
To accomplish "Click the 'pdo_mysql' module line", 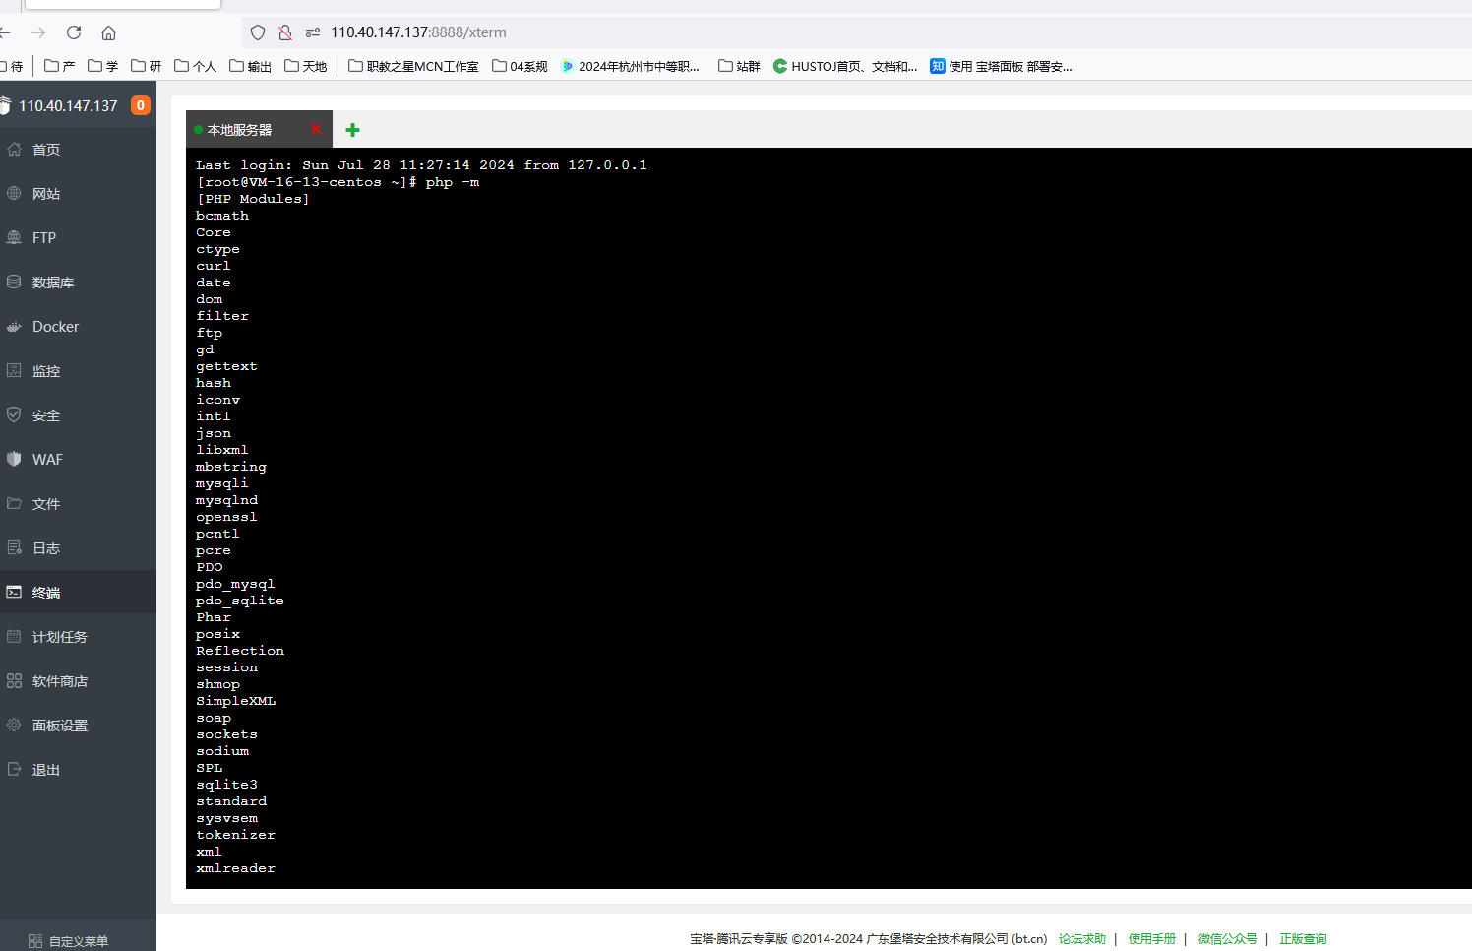I will point(235,584).
